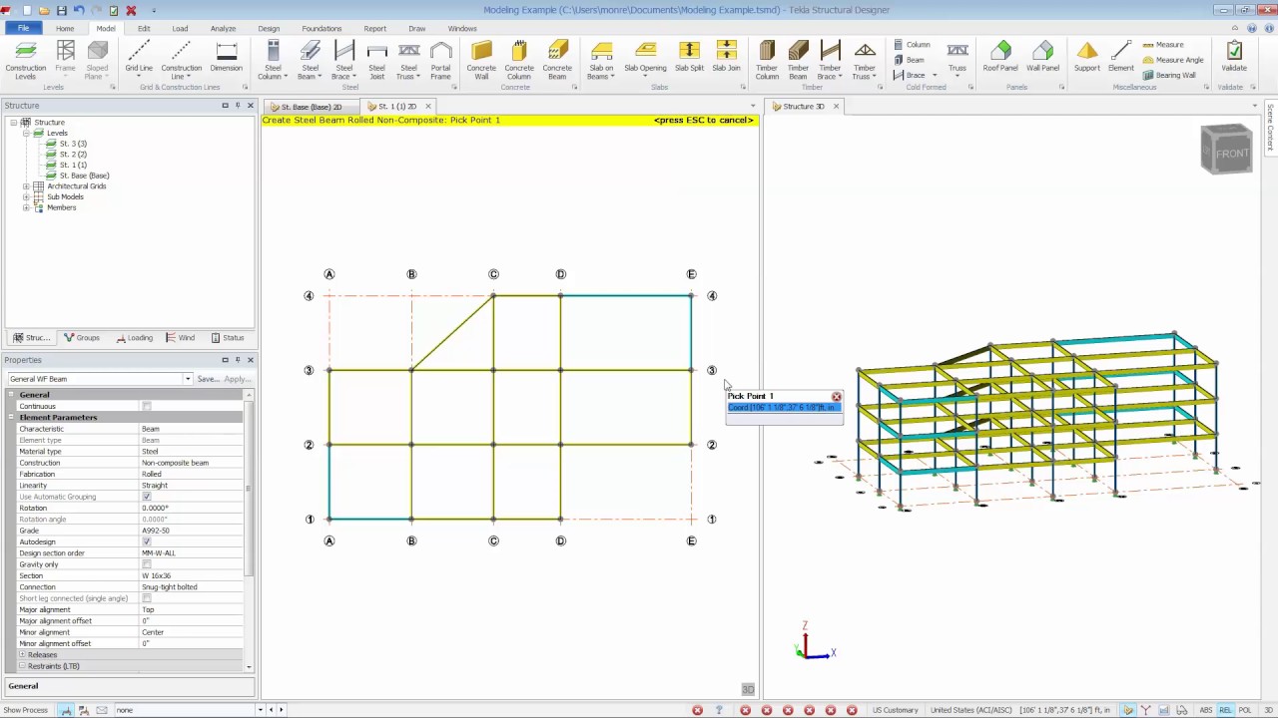Toggle Use Automatic Grouping checkbox
Image resolution: width=1278 pixels, height=718 pixels.
click(x=147, y=497)
